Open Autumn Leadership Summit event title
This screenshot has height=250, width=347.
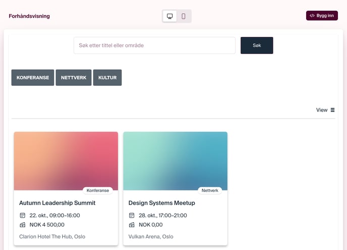point(57,203)
